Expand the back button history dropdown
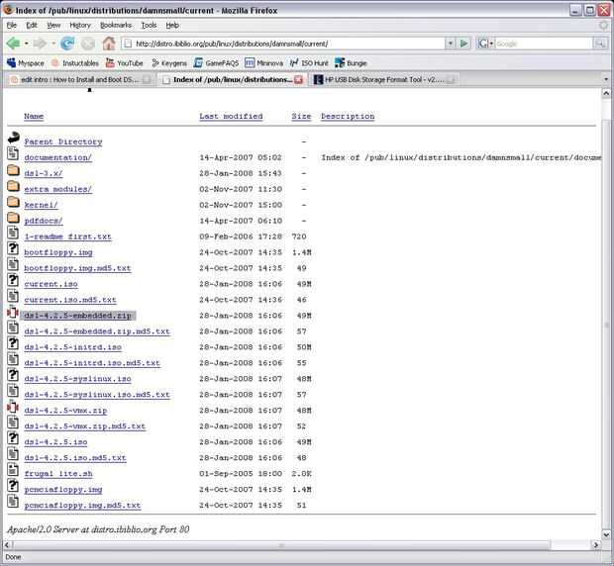The image size is (614, 566). pyautogui.click(x=26, y=44)
